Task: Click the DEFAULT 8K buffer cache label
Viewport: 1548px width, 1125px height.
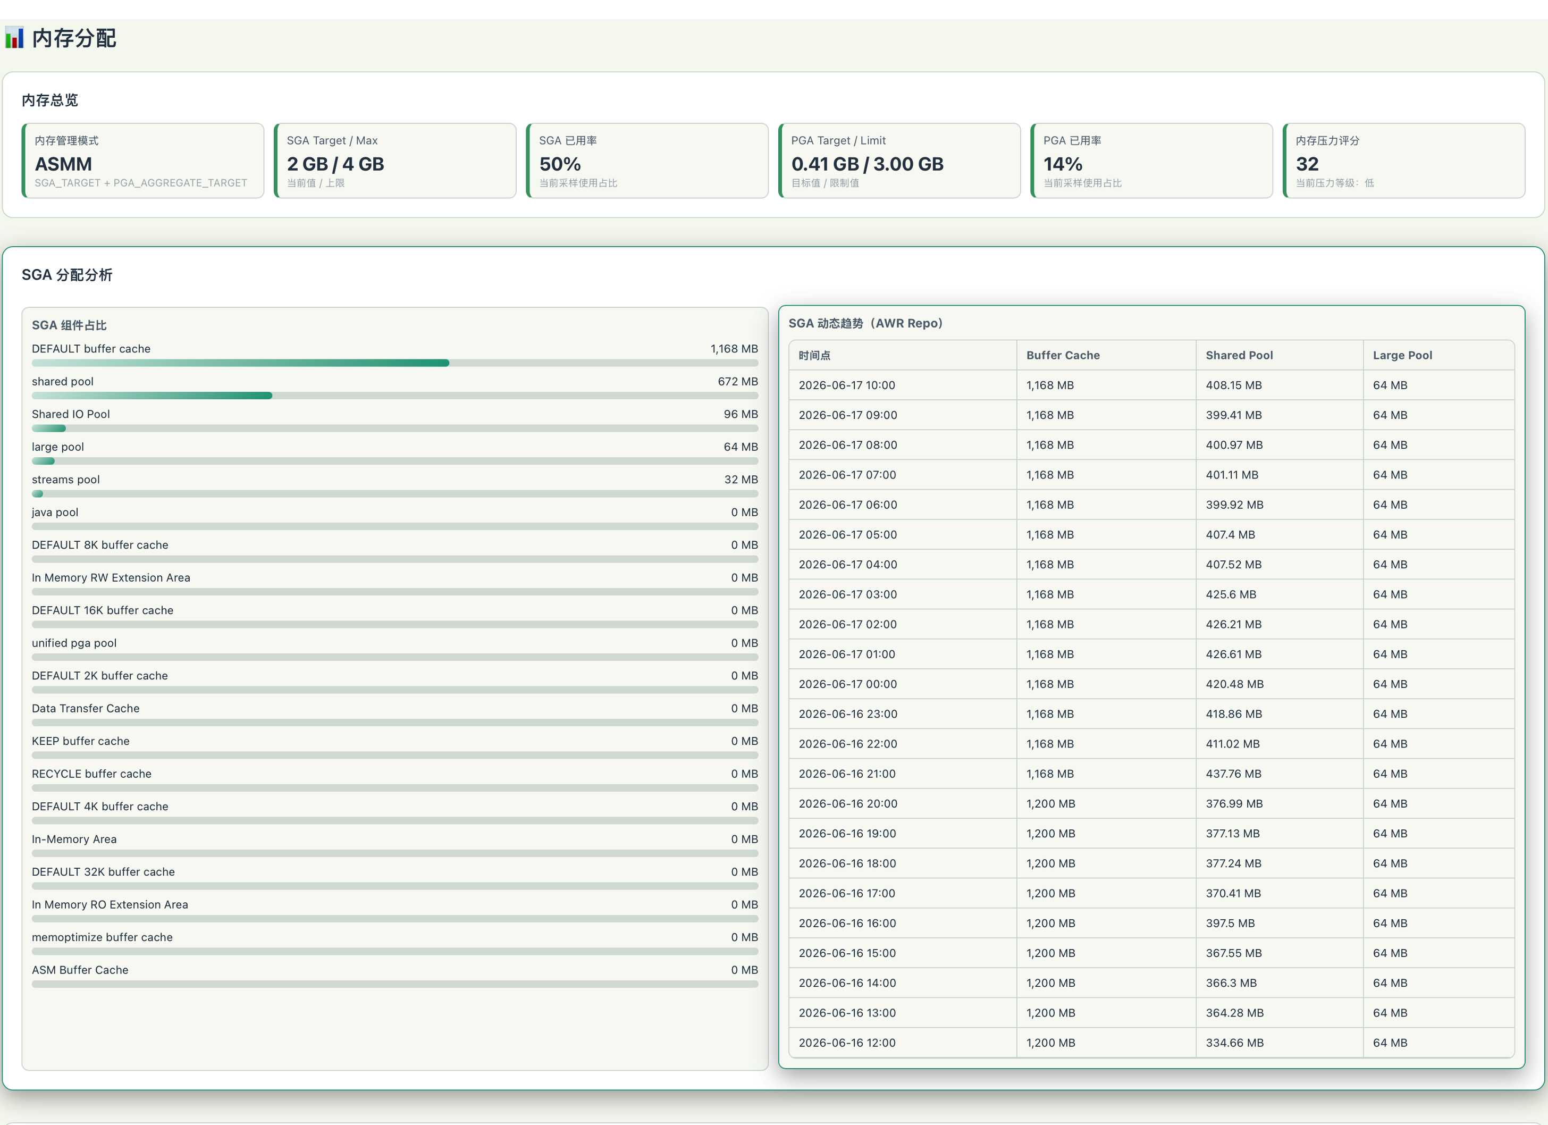Action: (100, 545)
